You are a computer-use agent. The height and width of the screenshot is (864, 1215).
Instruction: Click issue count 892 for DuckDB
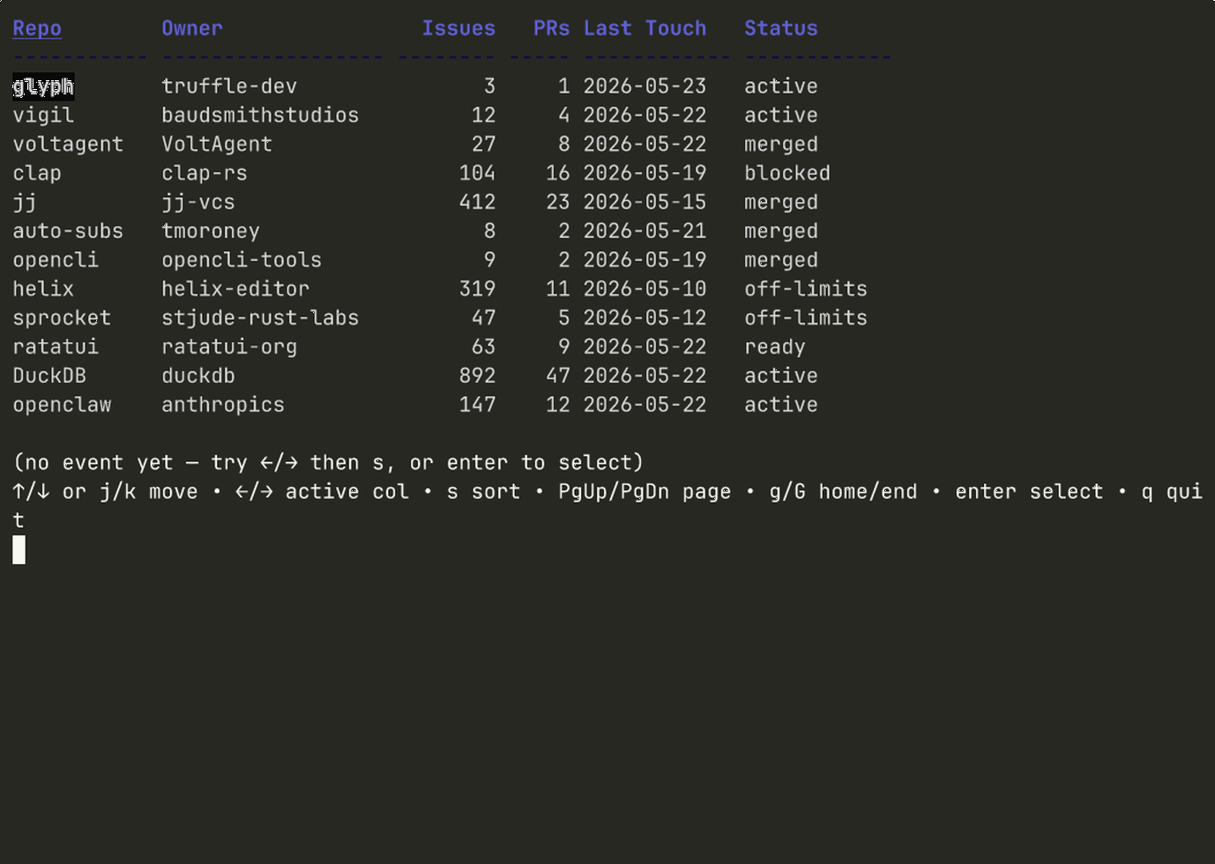coord(477,376)
